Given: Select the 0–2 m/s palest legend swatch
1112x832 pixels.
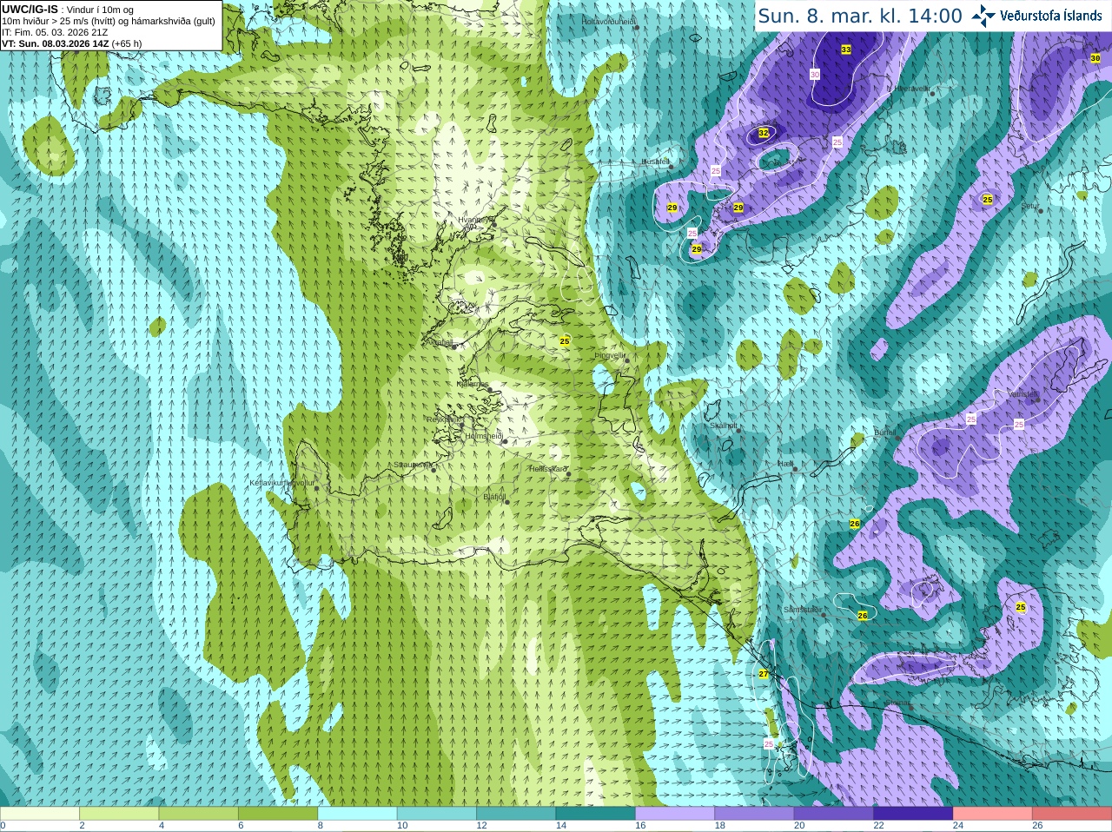Looking at the screenshot, I should click(x=40, y=814).
